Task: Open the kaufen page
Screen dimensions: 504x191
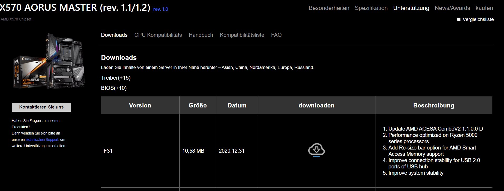Action: 484,8
